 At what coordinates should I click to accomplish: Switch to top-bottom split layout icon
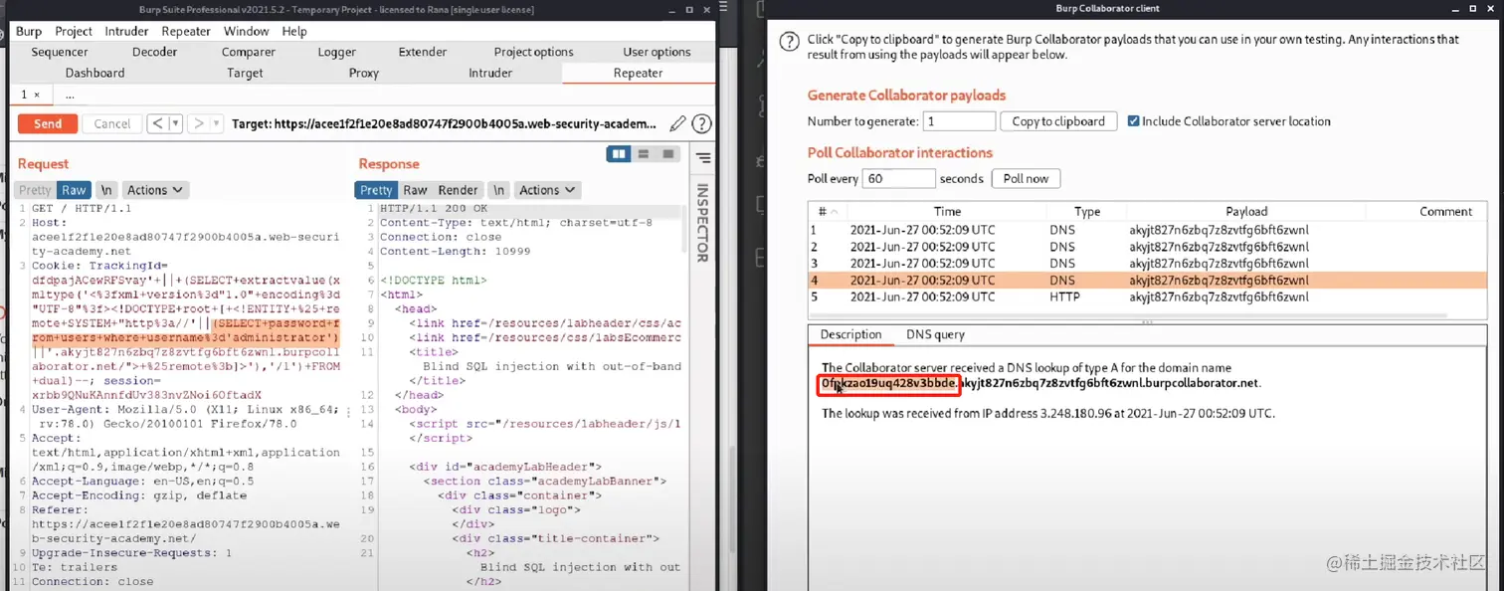point(644,154)
